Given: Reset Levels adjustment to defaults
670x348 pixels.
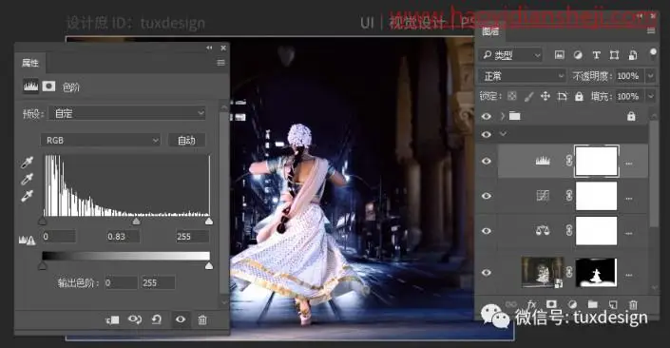Looking at the screenshot, I should tap(157, 319).
